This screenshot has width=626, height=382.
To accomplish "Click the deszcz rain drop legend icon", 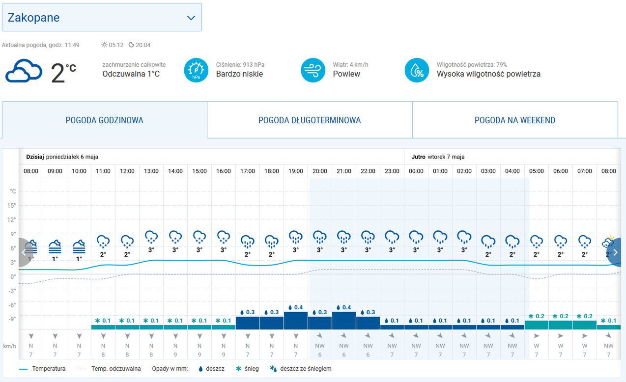I will [200, 369].
